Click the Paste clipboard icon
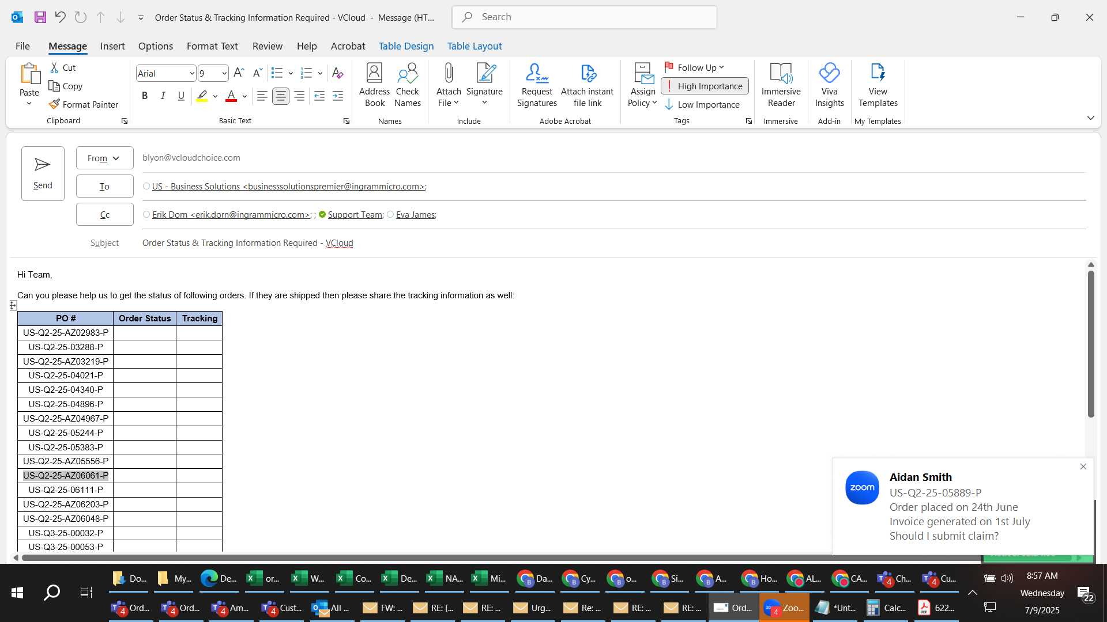The image size is (1107, 622). tap(29, 74)
